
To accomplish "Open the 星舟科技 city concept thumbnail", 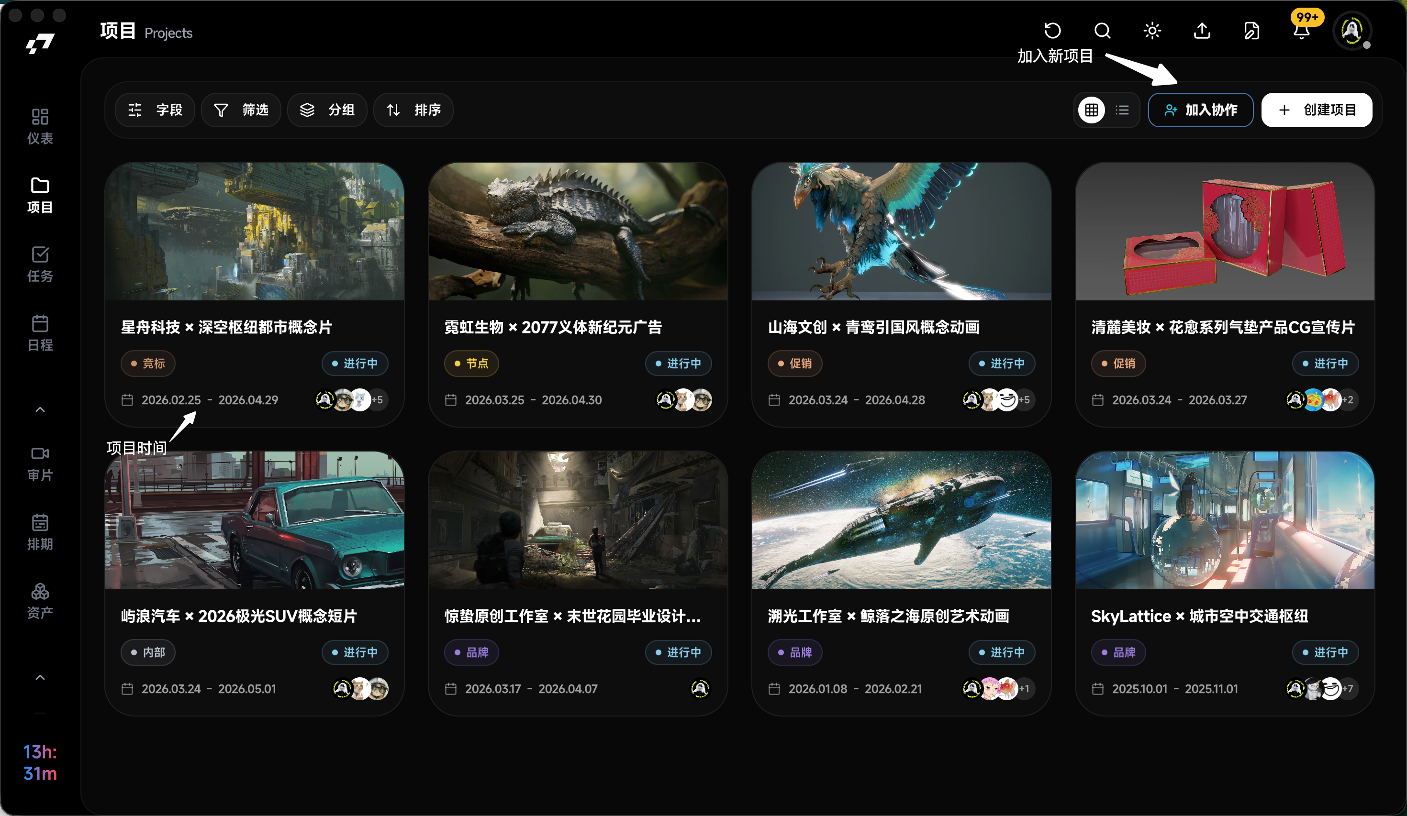I will pos(255,232).
